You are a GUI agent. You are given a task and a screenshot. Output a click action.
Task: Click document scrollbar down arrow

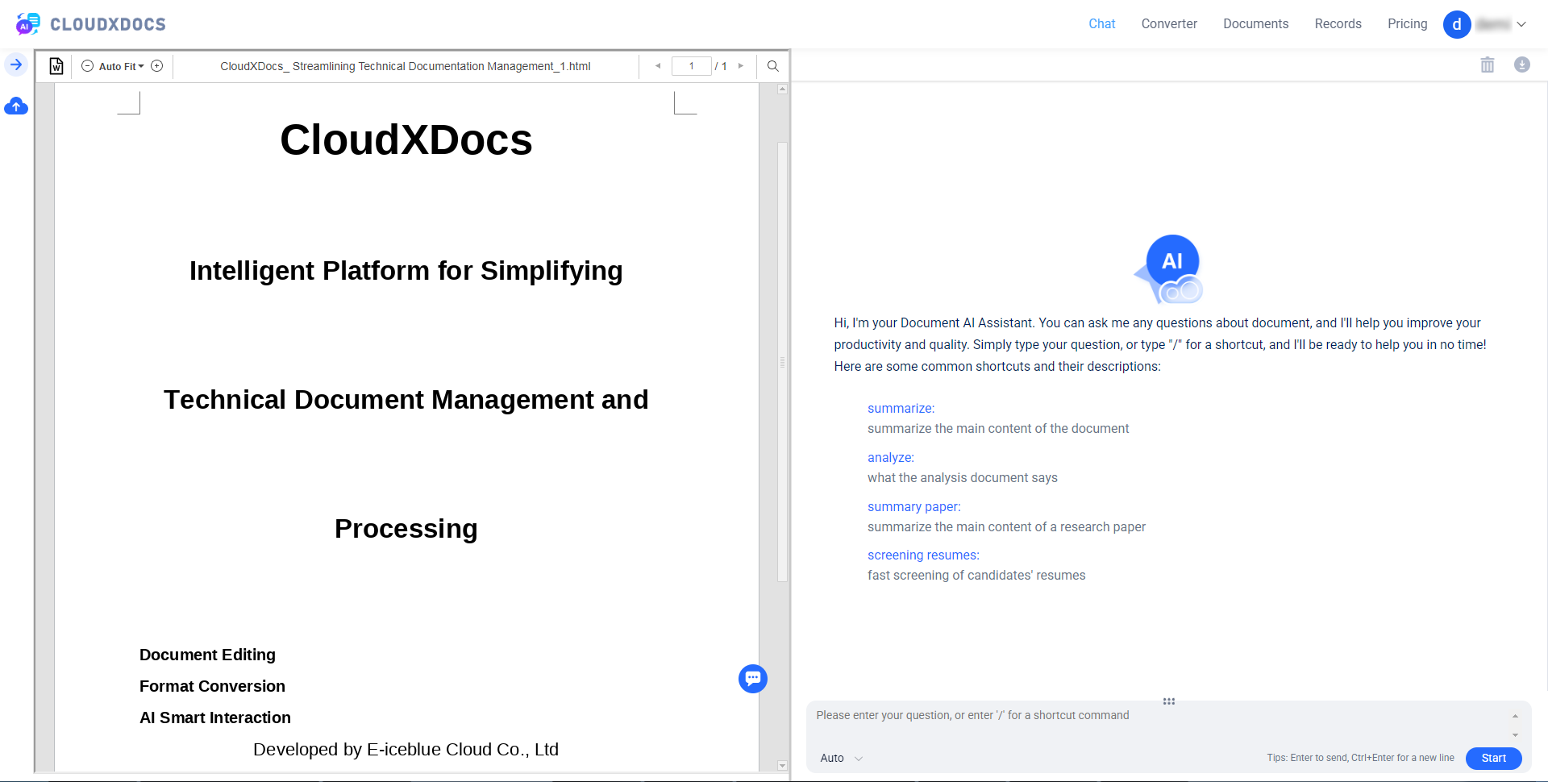click(782, 765)
